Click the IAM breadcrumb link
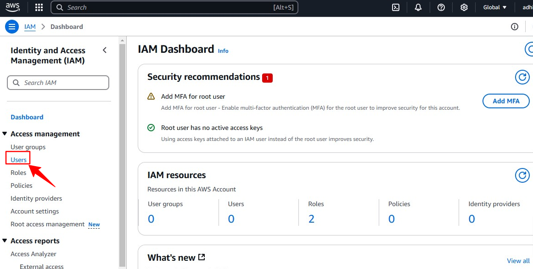533x269 pixels. (30, 27)
